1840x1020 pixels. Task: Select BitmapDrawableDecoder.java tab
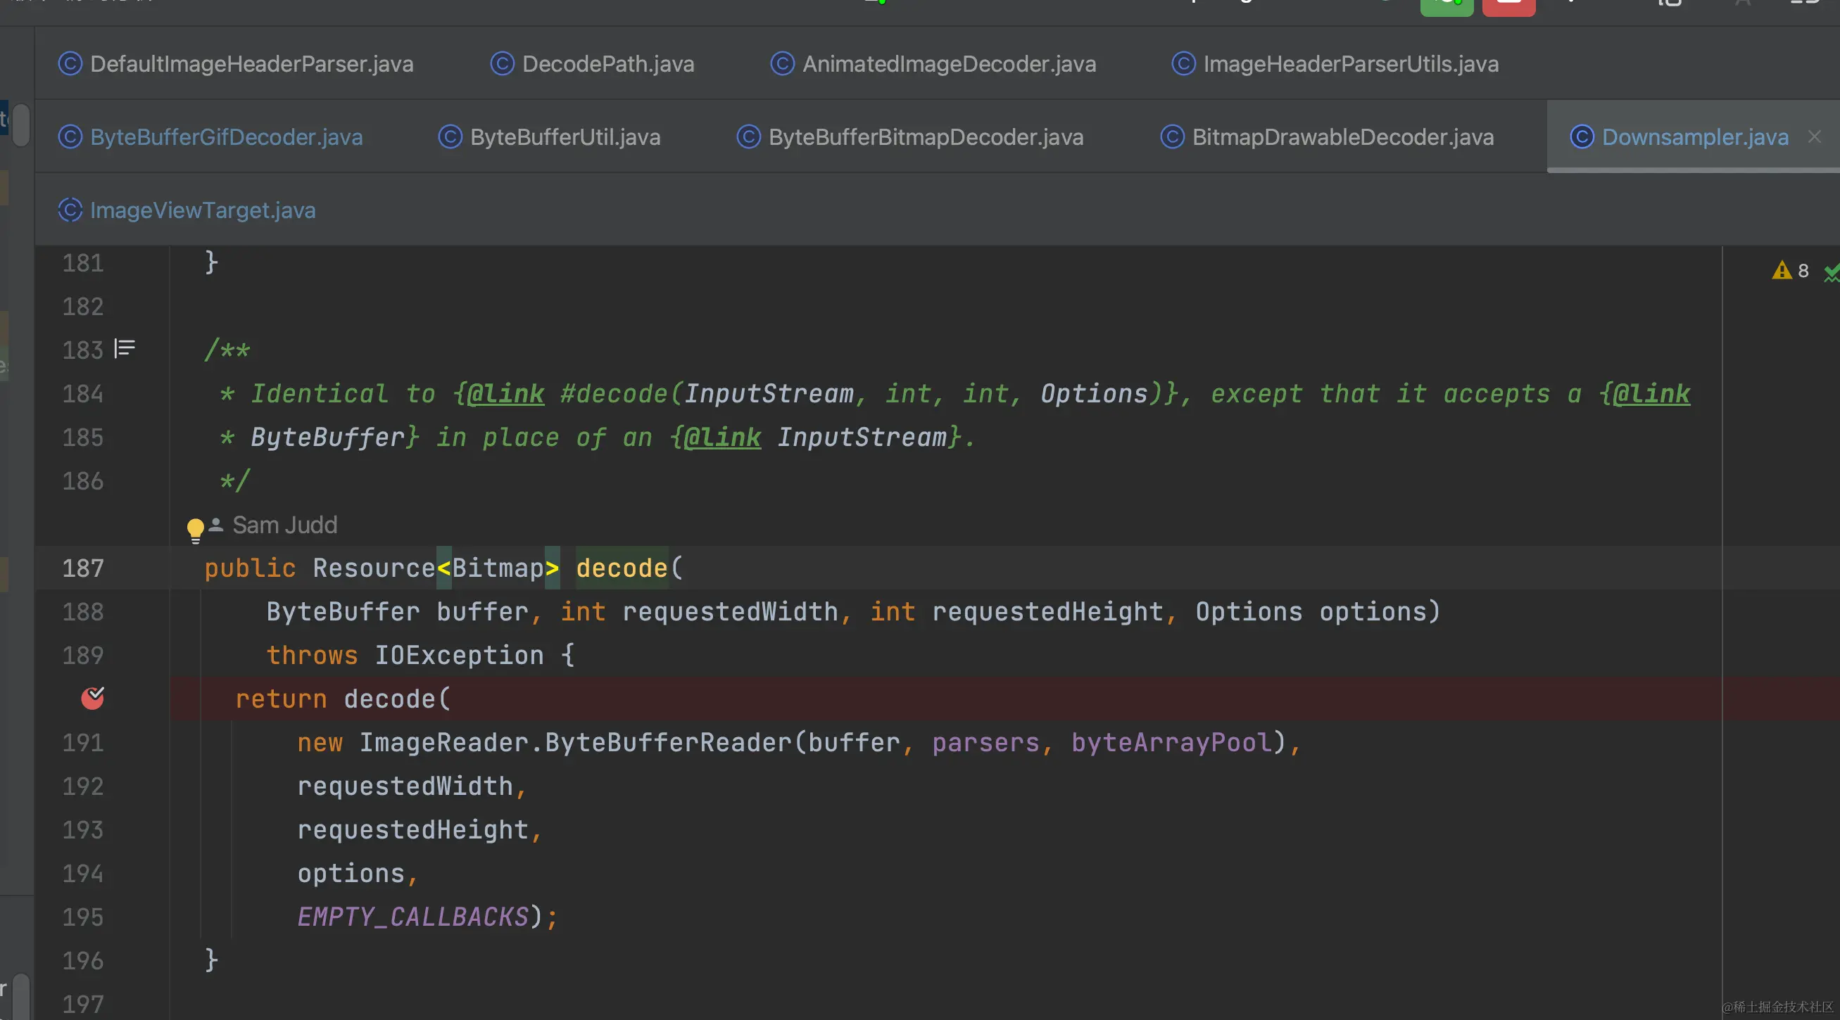[1327, 137]
